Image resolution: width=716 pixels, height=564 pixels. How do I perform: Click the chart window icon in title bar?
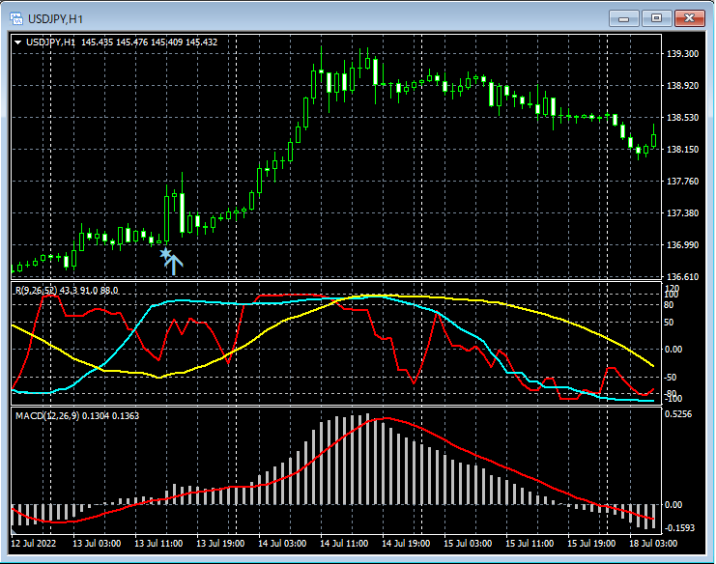point(16,18)
